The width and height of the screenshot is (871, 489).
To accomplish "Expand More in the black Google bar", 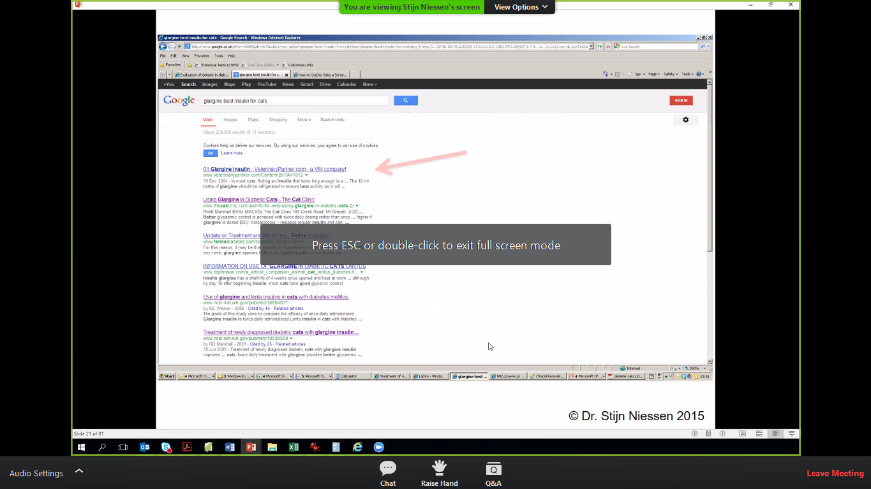I will (369, 84).
